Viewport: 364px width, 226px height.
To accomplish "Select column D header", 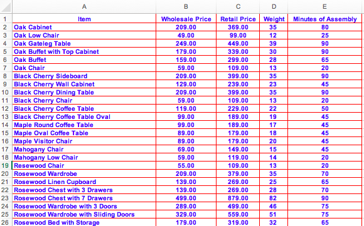I will coord(274,6).
